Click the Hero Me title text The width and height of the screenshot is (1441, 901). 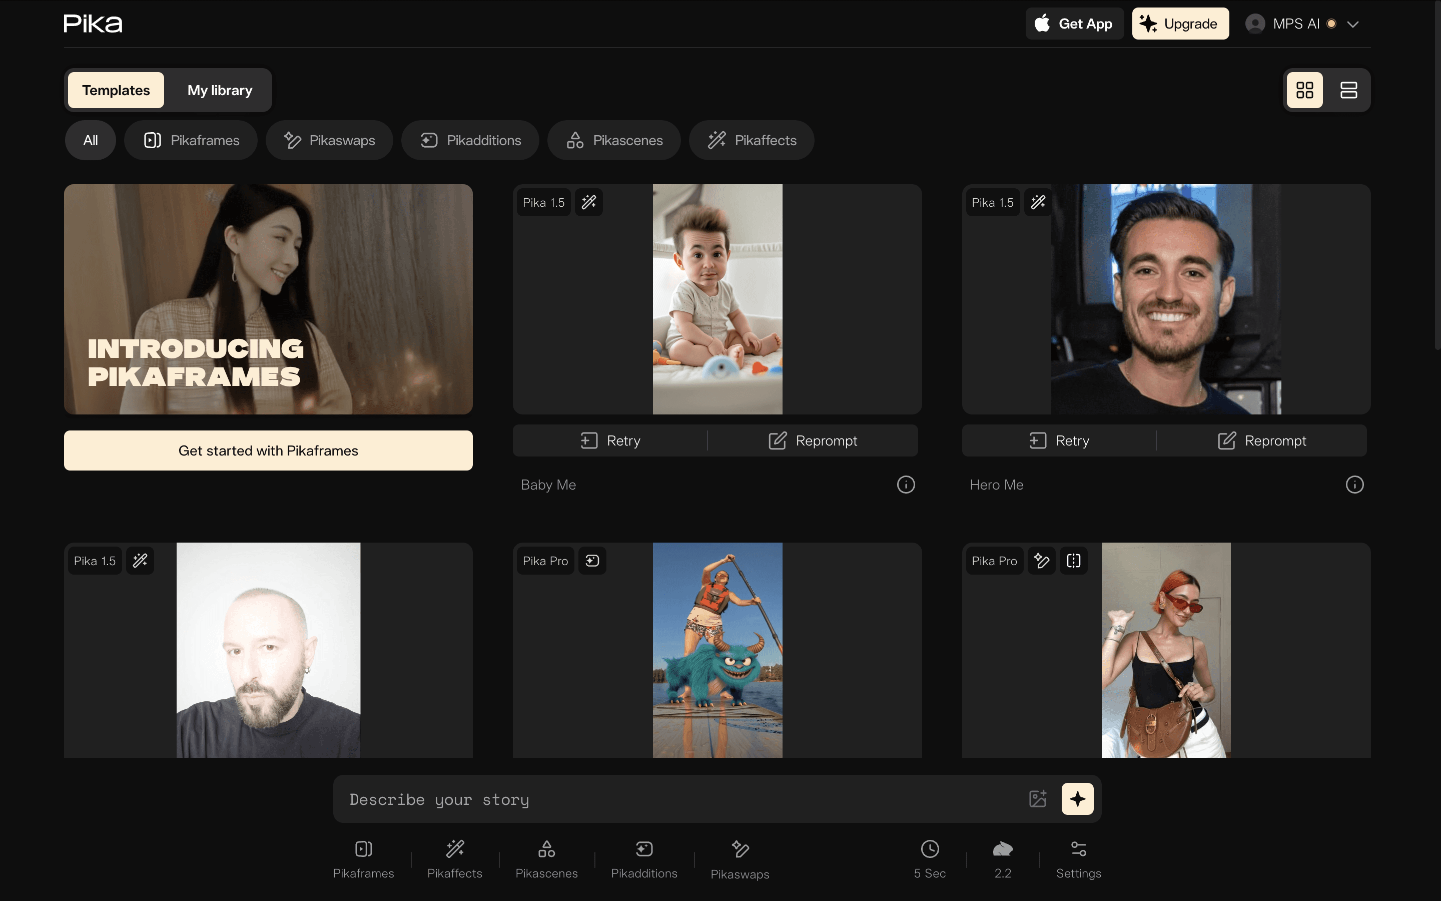click(997, 485)
